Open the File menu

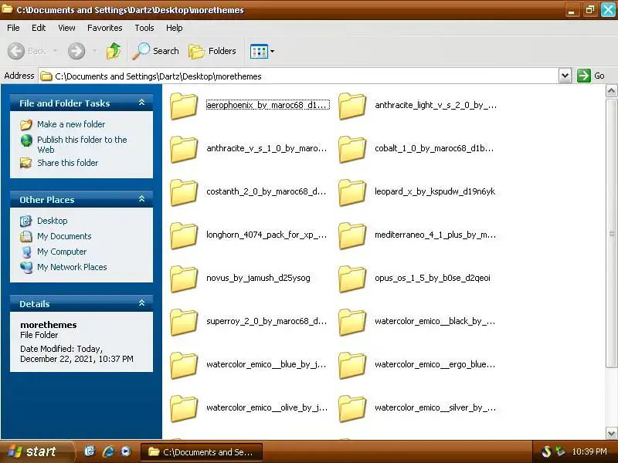[x=13, y=28]
